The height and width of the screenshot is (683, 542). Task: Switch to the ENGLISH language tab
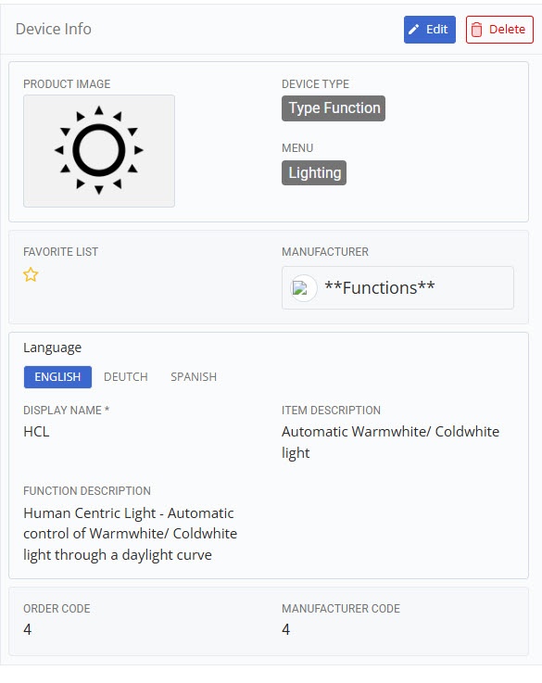57,377
